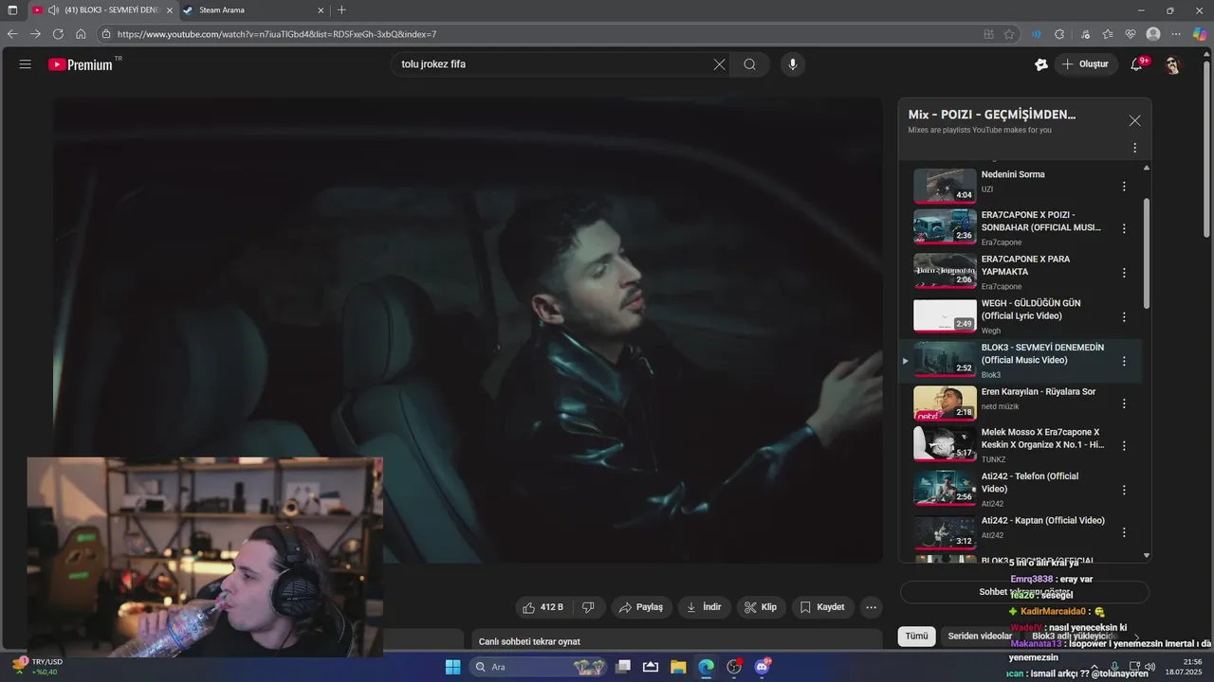Open more actions ellipsis below the video
The width and height of the screenshot is (1214, 682).
[871, 607]
